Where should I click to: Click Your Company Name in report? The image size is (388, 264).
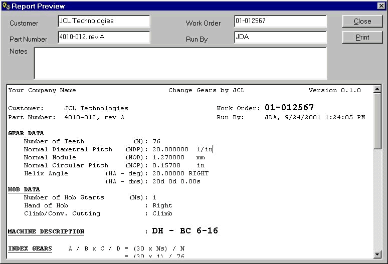[42, 90]
